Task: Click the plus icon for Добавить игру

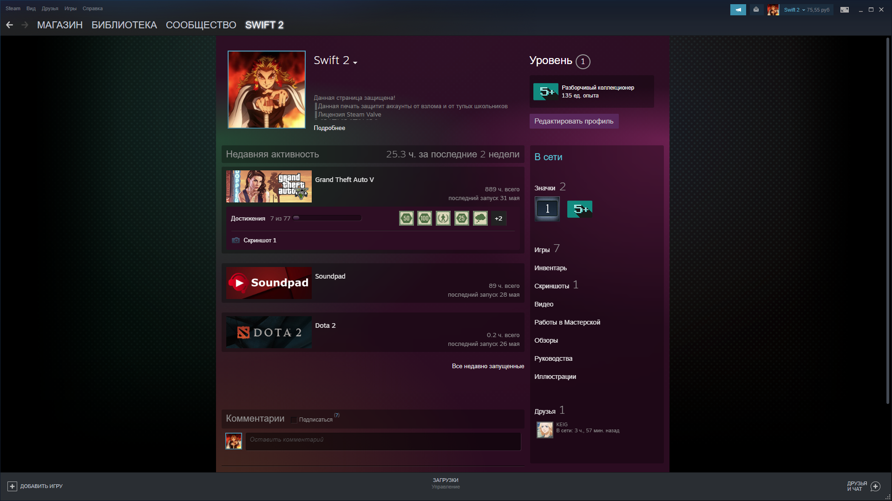Action: [12, 486]
